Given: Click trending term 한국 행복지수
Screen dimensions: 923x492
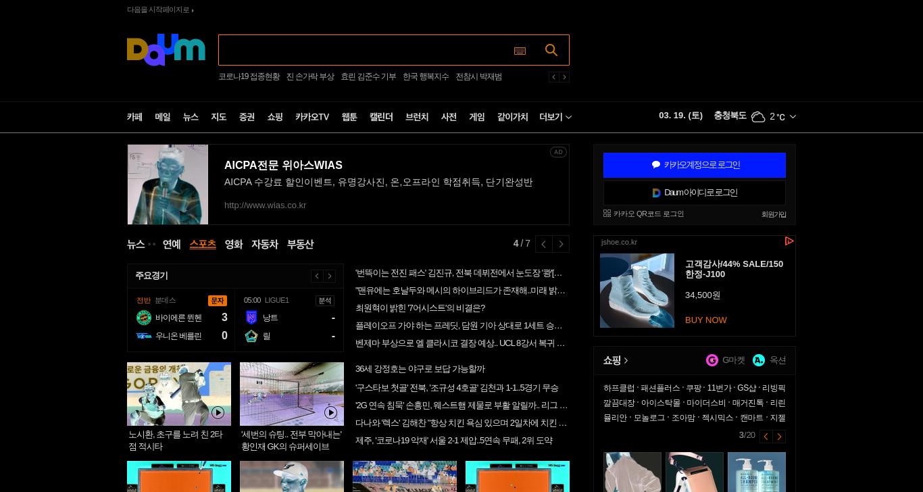Looking at the screenshot, I should 426,76.
